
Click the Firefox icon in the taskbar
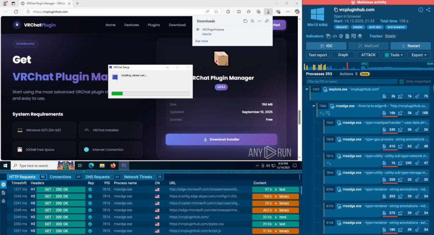[x=113, y=166]
